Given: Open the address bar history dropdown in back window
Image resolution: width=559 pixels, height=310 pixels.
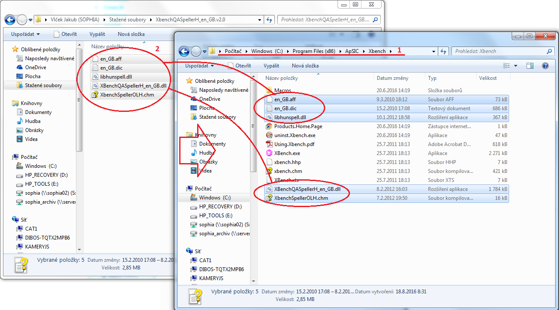Looking at the screenshot, I should point(259,20).
